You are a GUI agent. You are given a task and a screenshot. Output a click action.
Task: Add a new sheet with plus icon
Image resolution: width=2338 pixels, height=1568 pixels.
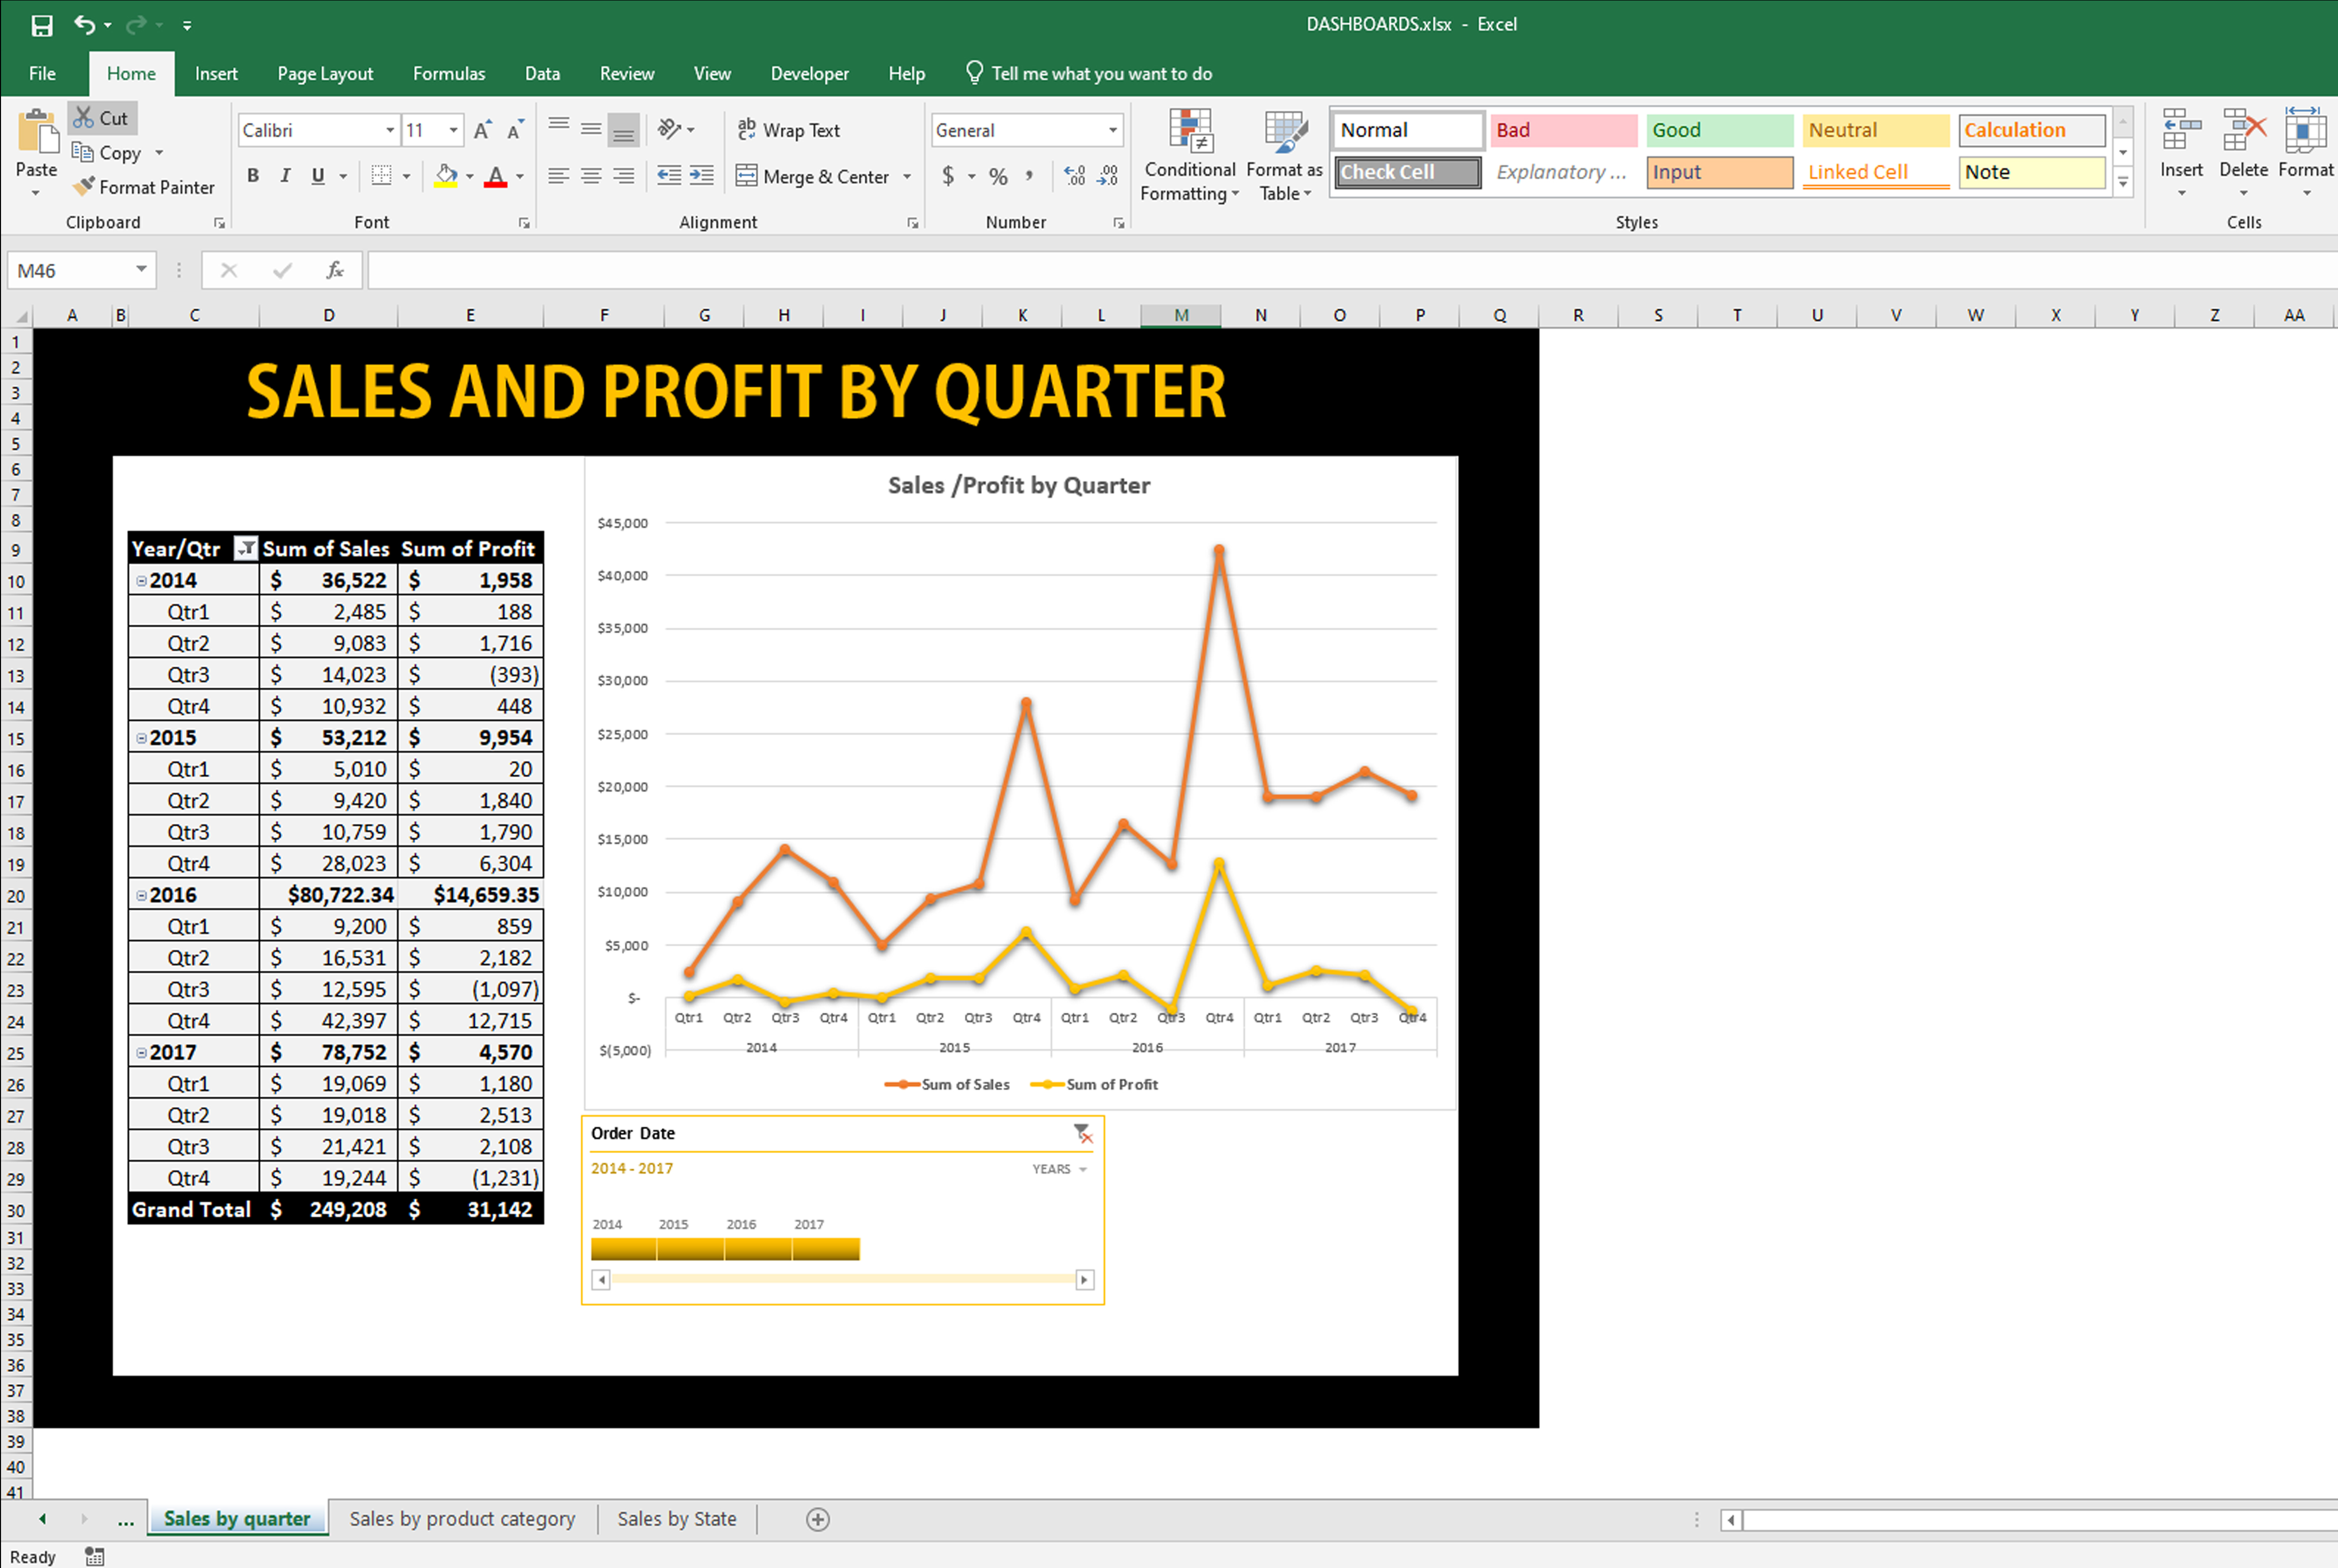click(817, 1519)
